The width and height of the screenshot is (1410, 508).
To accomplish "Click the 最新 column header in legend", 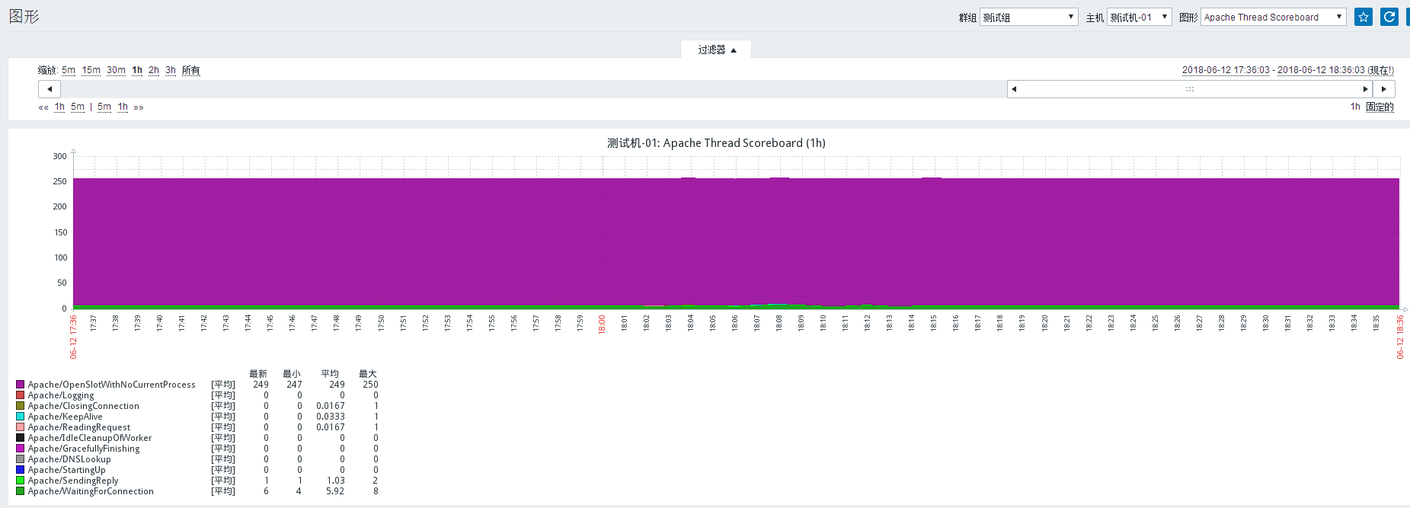I will pos(258,374).
